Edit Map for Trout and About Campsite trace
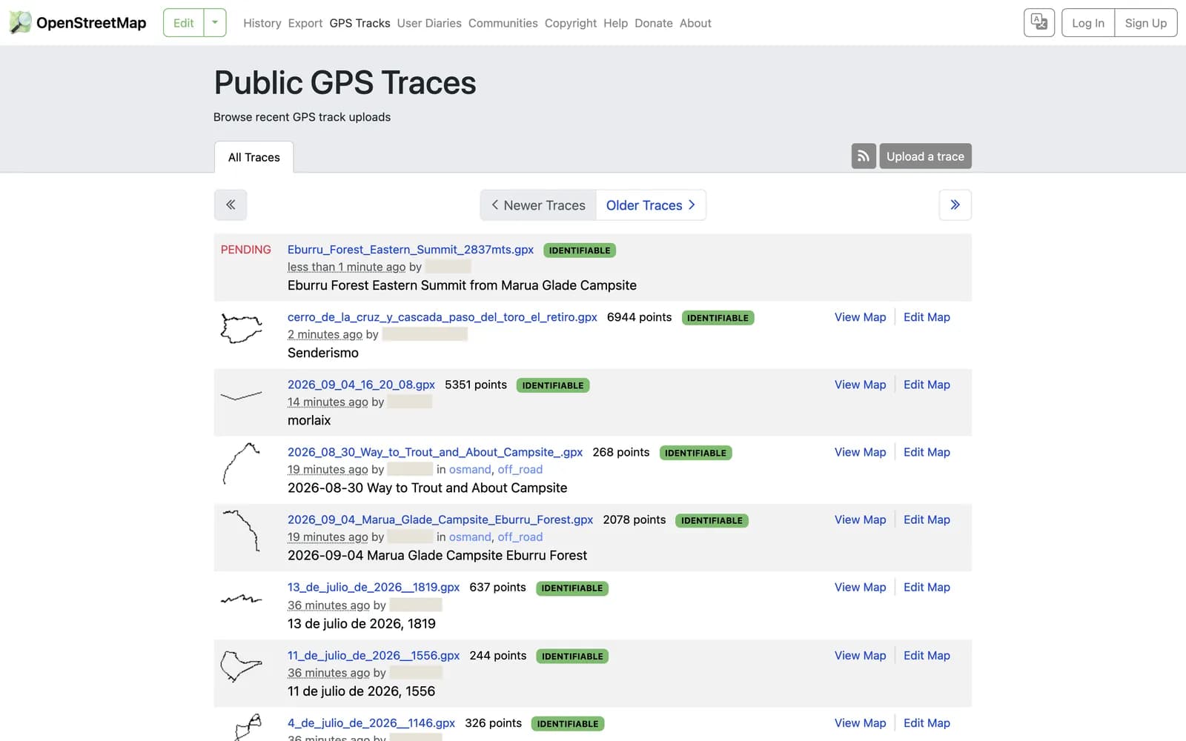This screenshot has width=1186, height=741. coord(927,452)
